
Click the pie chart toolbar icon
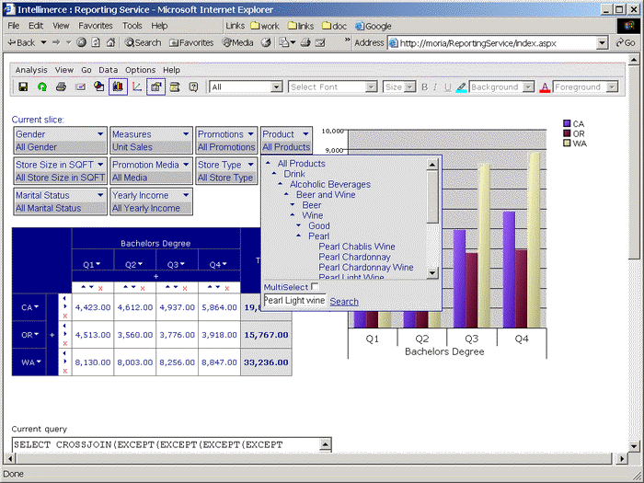(99, 86)
